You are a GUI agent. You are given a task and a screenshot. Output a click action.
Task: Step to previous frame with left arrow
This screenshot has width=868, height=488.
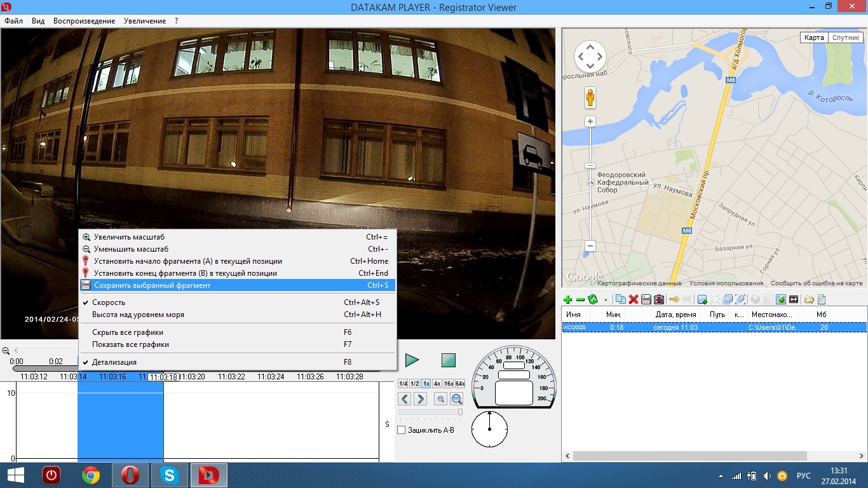coord(404,399)
